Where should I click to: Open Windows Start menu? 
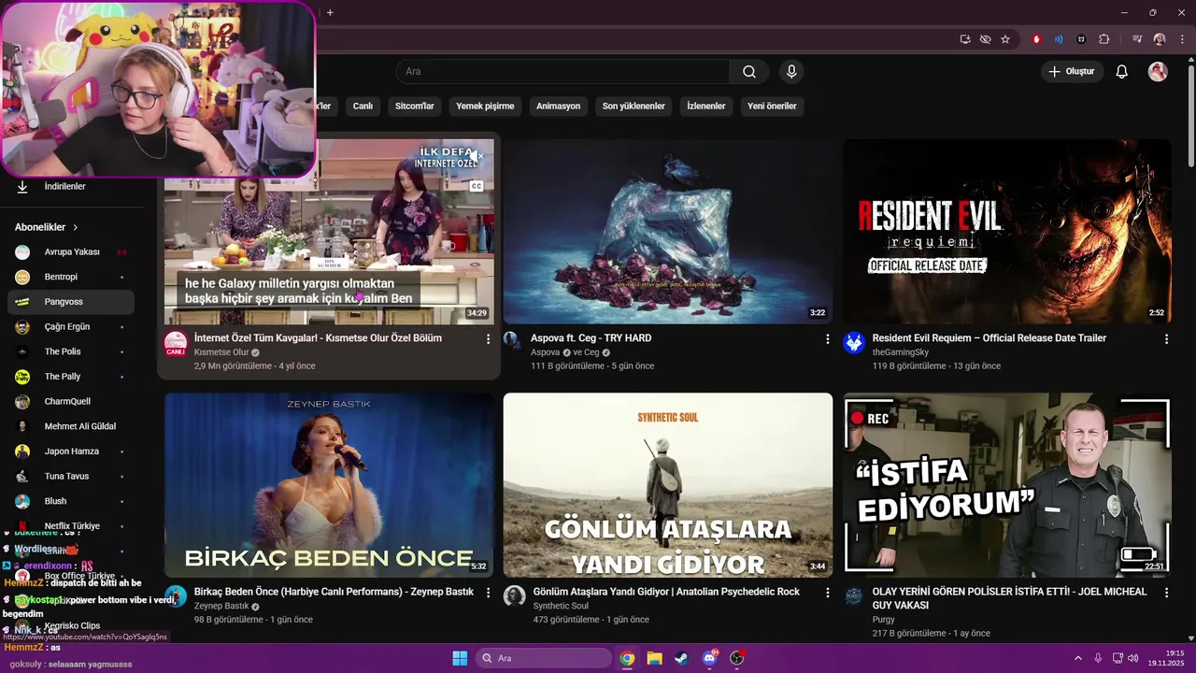click(460, 658)
